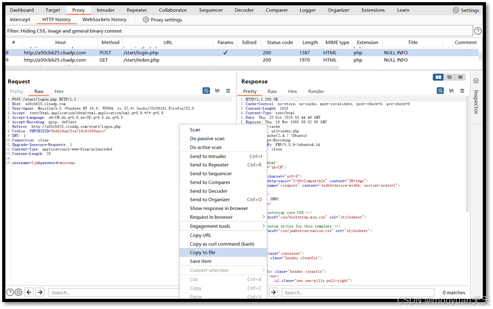Switch to the Intruder tab

click(106, 10)
